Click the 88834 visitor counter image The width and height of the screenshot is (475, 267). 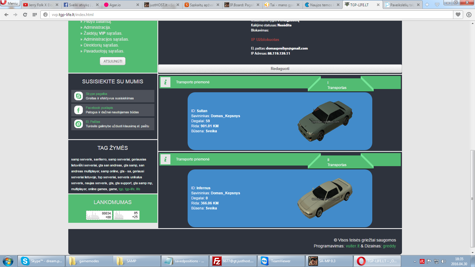[x=99, y=215]
